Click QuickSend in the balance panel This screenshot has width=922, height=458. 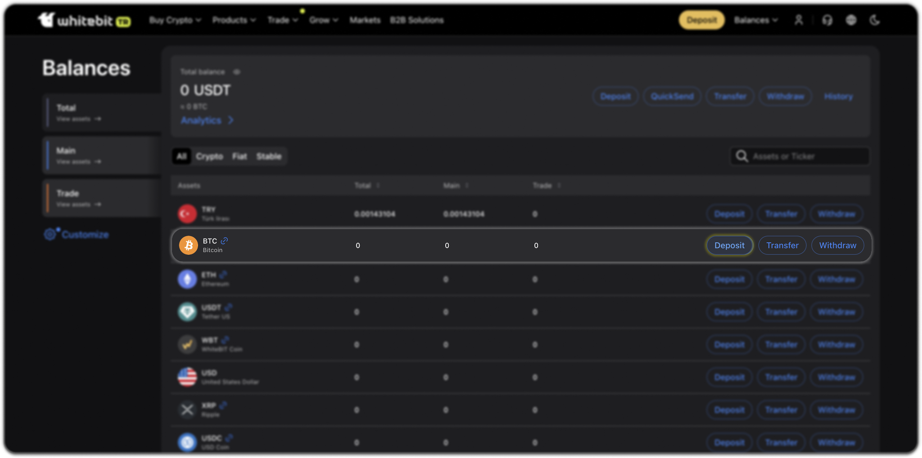click(672, 97)
